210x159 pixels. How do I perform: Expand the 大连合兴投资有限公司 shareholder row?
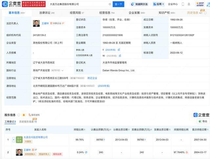[13, 140]
